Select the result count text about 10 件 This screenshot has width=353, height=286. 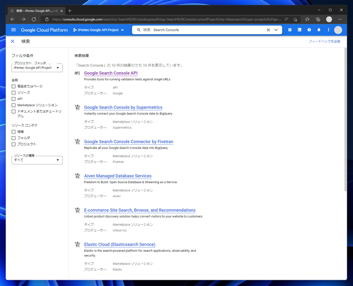pyautogui.click(x=129, y=65)
